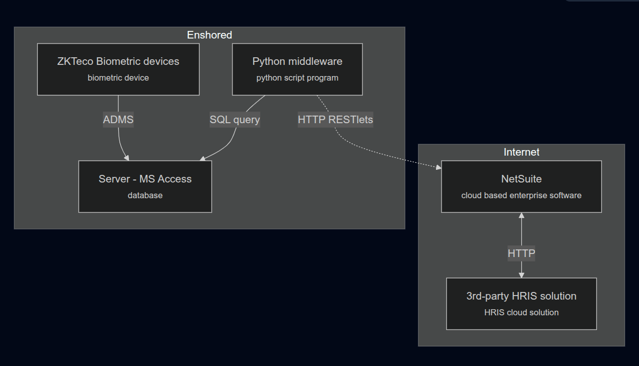This screenshot has height=366, width=639.
Task: Click the ADMS edge label
Action: click(118, 120)
